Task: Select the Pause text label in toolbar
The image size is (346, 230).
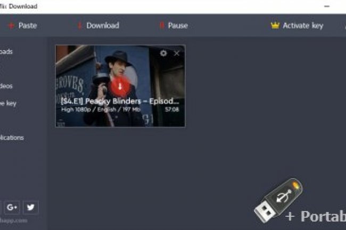Action: [x=178, y=25]
